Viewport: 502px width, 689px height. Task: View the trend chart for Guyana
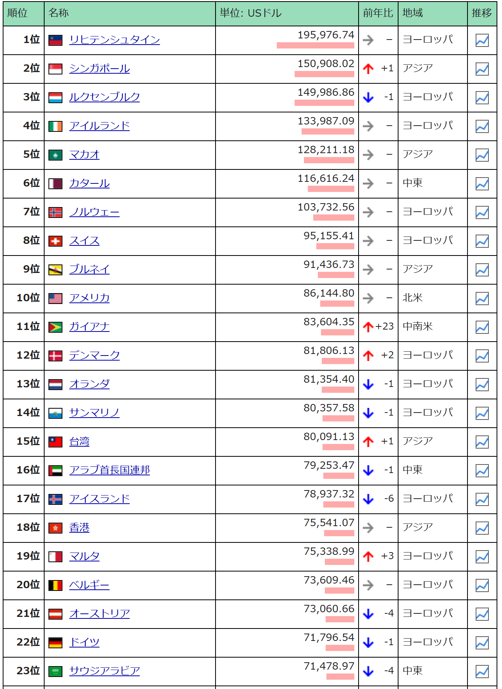click(x=482, y=327)
